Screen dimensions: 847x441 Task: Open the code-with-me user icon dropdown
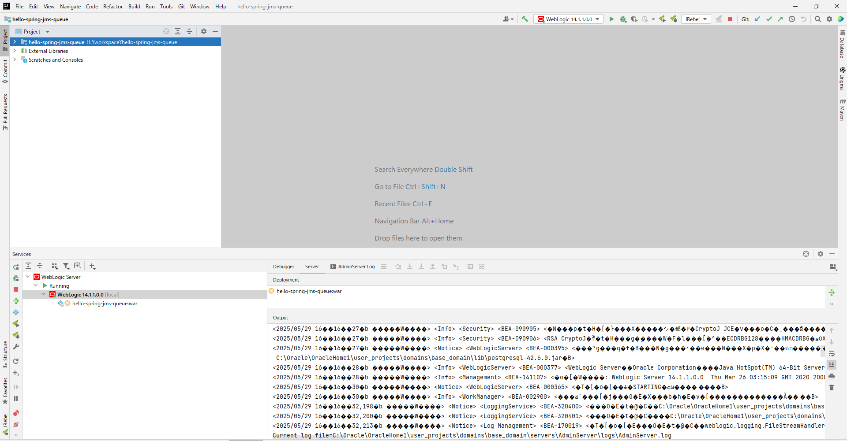(x=508, y=19)
